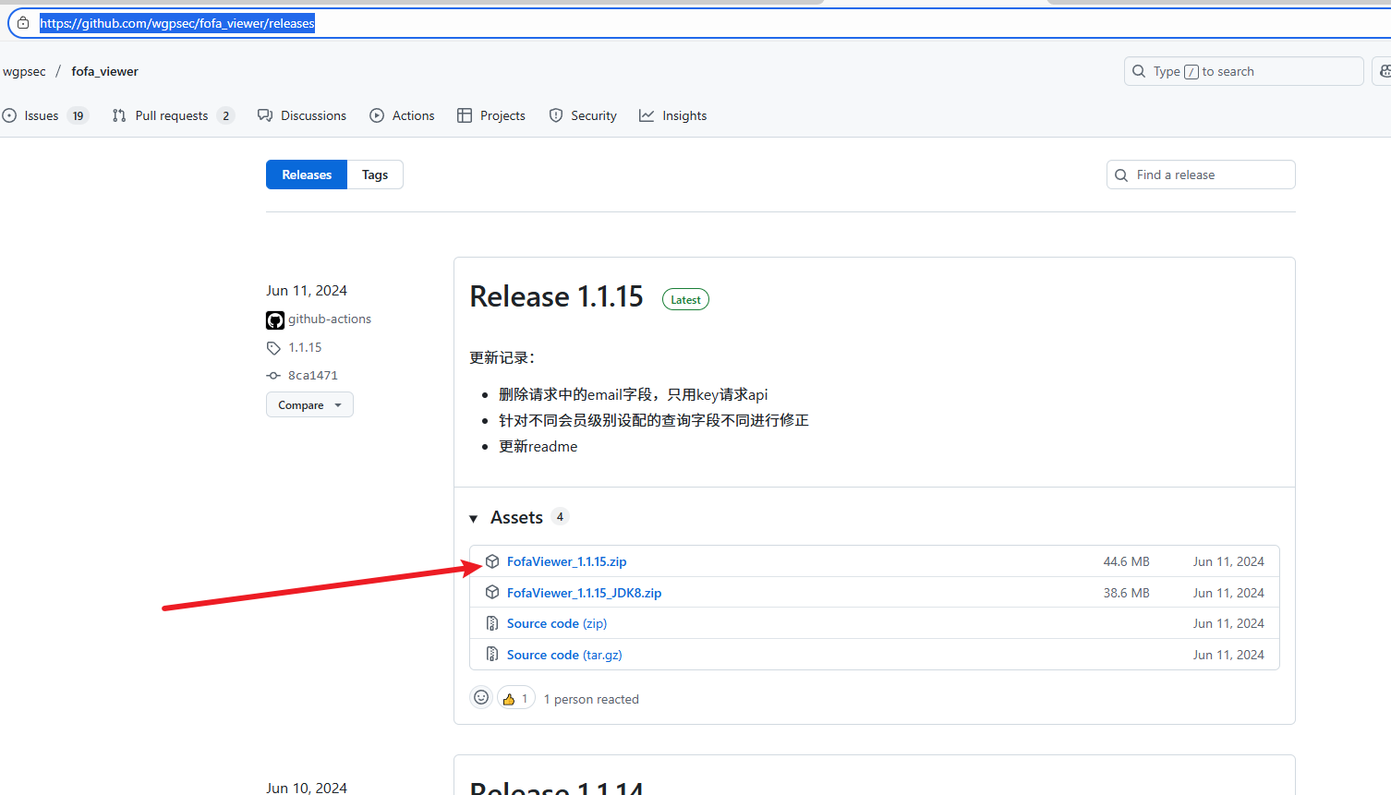The height and width of the screenshot is (795, 1391).
Task: Click the Pull requests branch icon
Action: [119, 115]
